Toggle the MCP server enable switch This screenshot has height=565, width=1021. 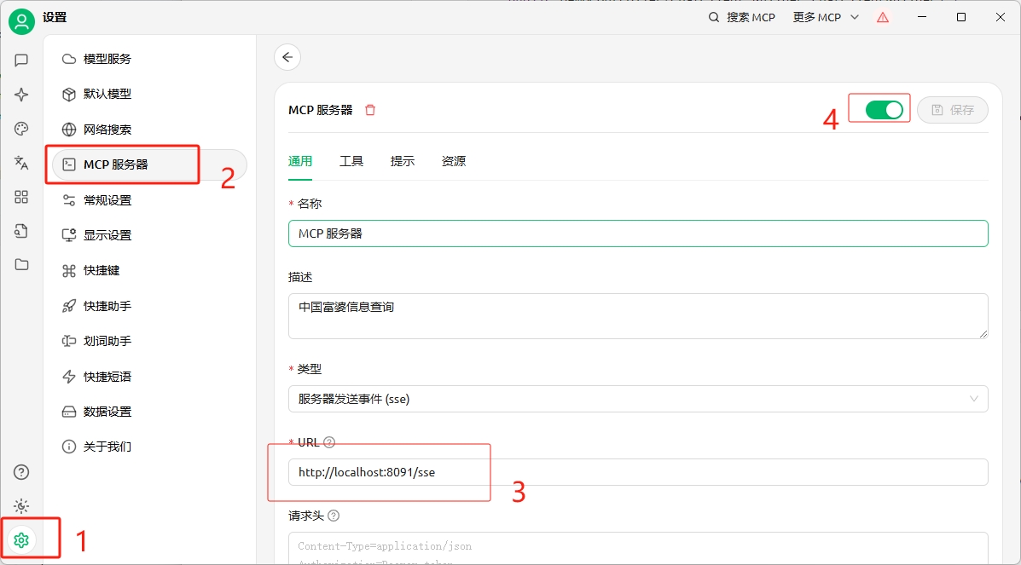point(883,110)
